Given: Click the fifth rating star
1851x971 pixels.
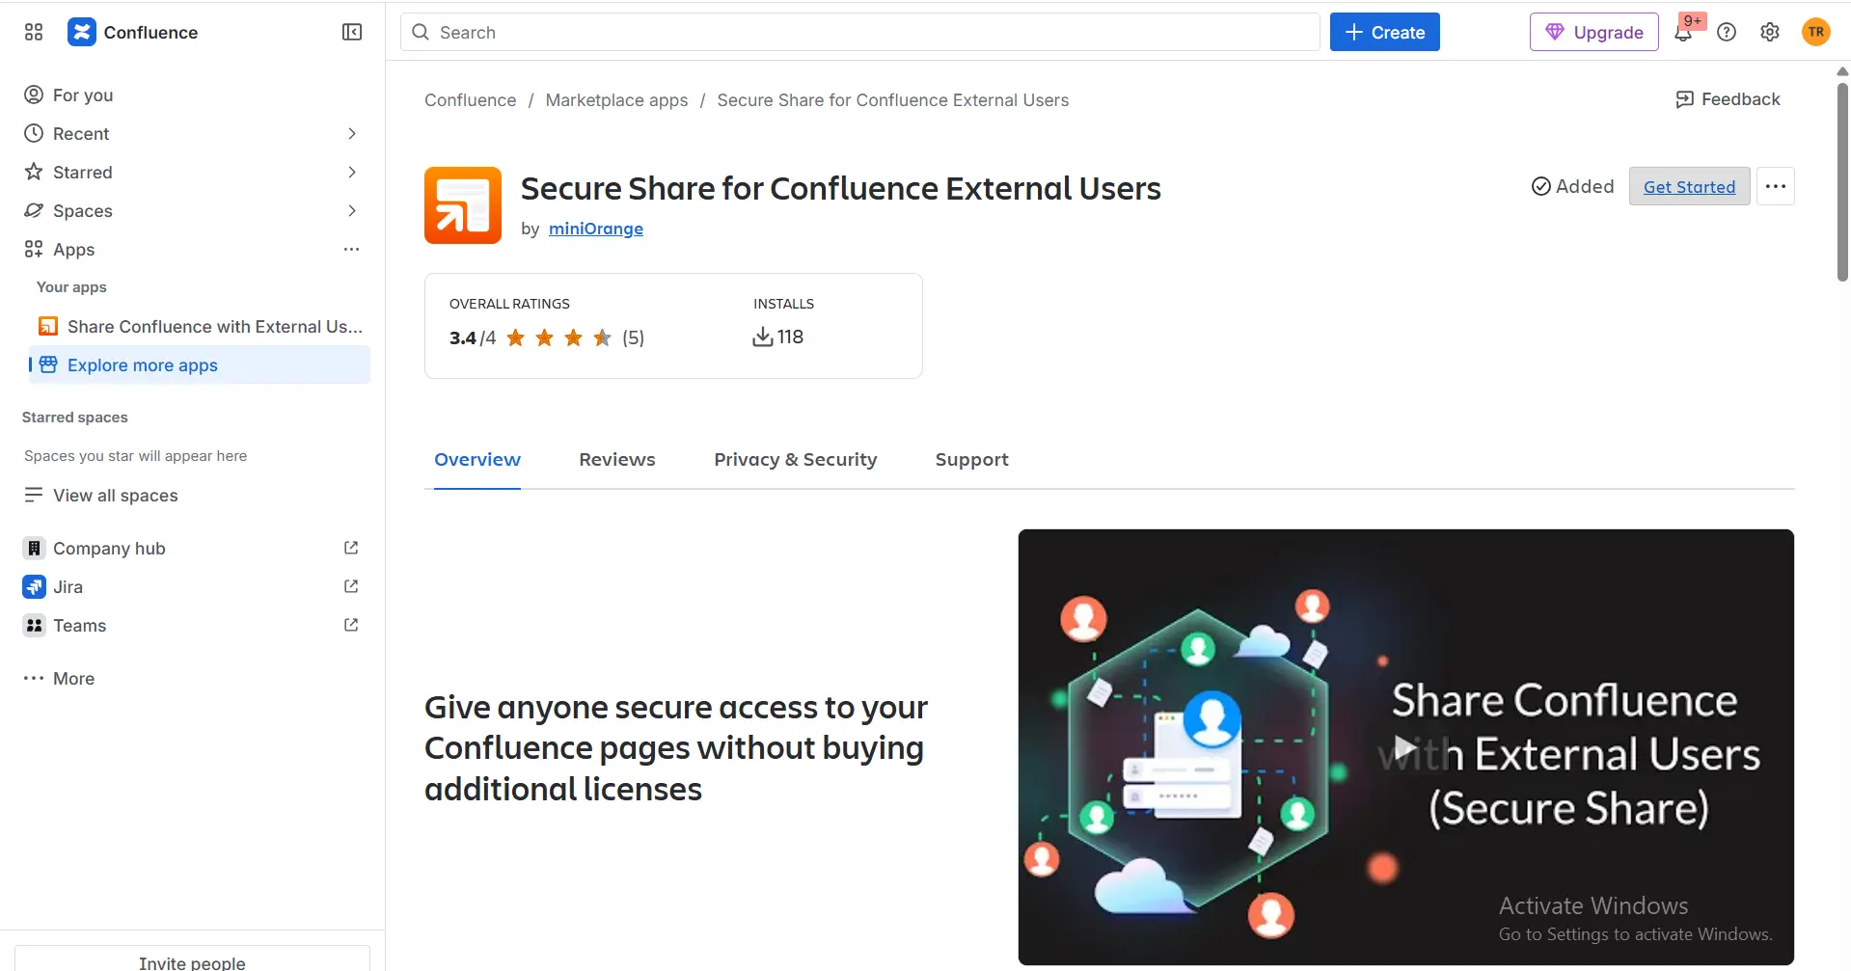Looking at the screenshot, I should click(x=602, y=337).
